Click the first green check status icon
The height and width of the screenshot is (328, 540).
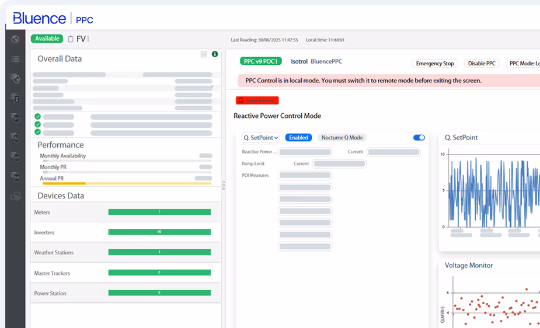click(37, 116)
